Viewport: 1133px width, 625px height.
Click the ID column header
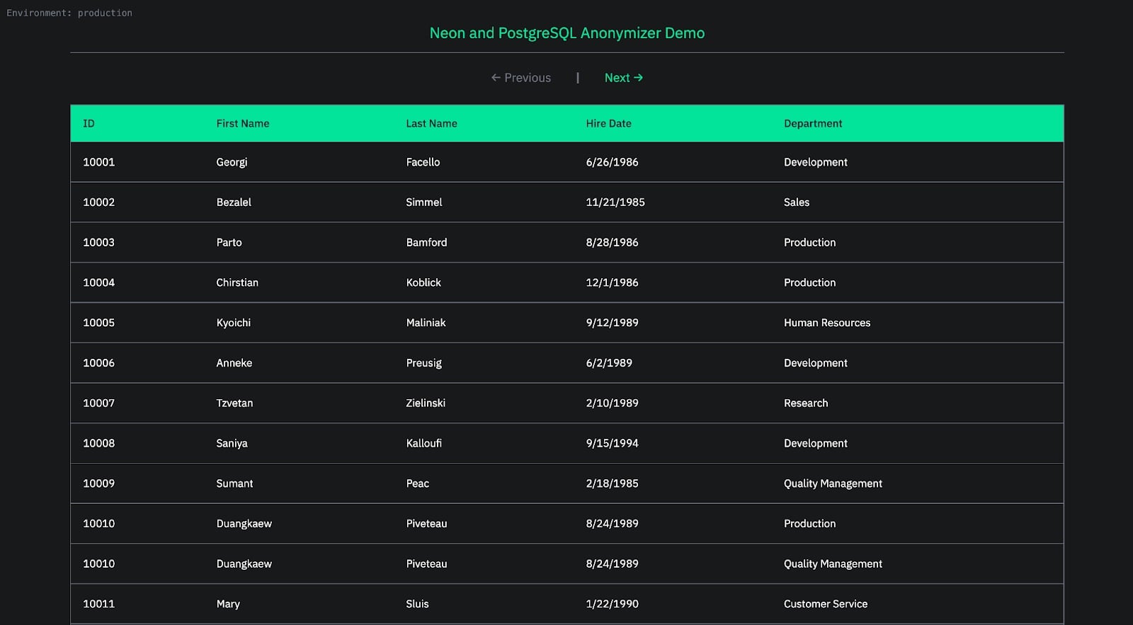click(x=89, y=123)
